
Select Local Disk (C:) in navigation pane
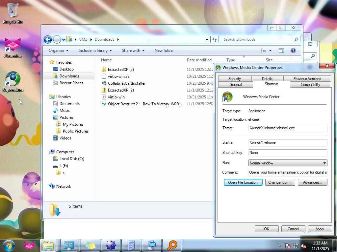tap(71, 159)
